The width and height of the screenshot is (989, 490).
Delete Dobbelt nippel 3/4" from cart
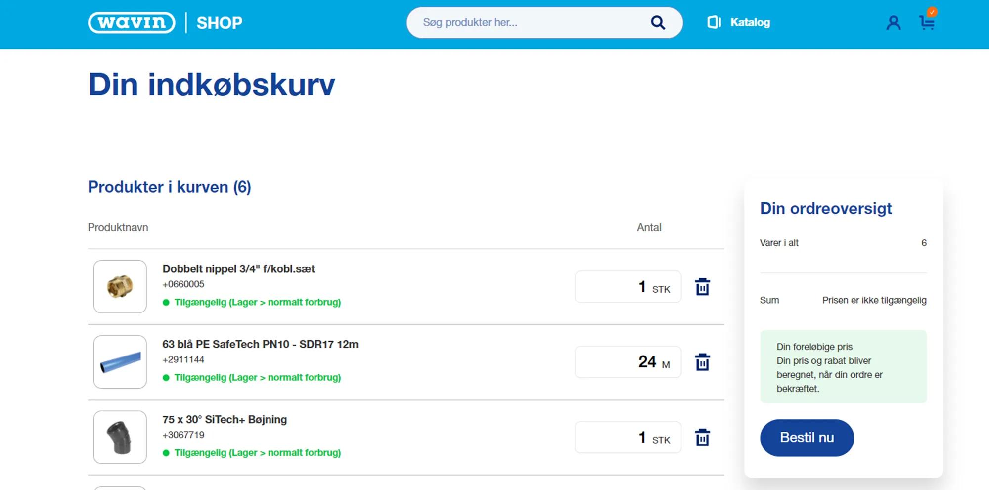(x=702, y=287)
